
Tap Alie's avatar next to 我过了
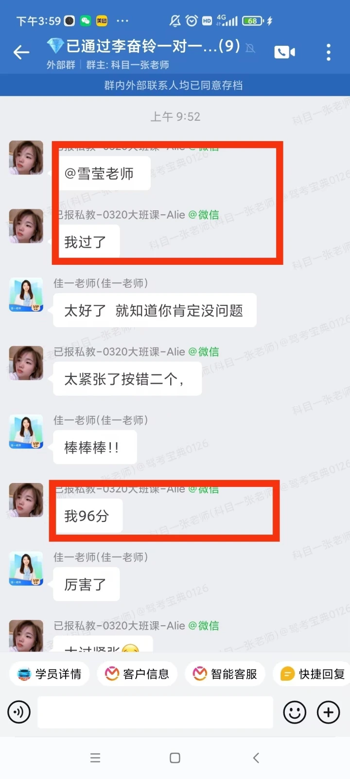coord(26,226)
